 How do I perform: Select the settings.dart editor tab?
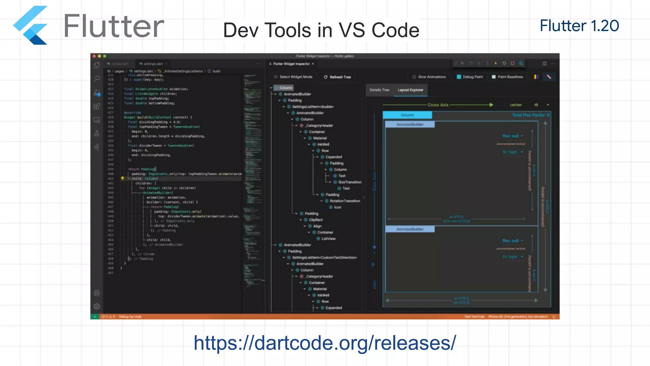153,64
